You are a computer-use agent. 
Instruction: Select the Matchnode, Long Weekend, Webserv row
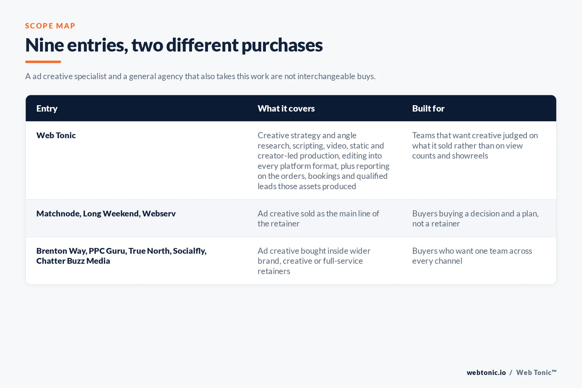pos(291,219)
